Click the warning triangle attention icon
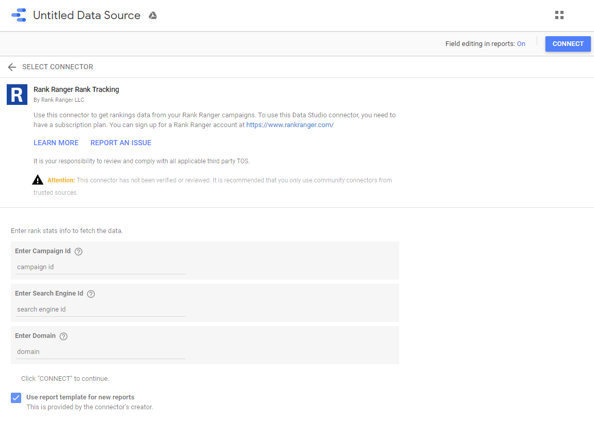 38,180
